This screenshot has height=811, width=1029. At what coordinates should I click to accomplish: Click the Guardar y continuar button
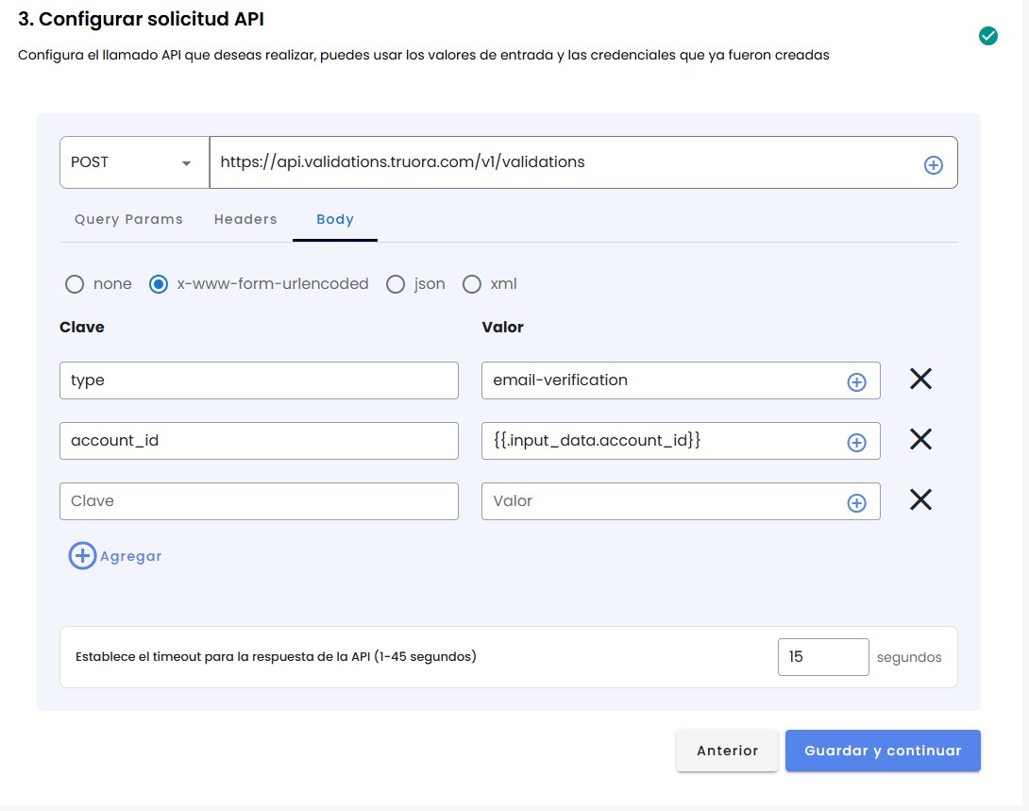click(882, 752)
